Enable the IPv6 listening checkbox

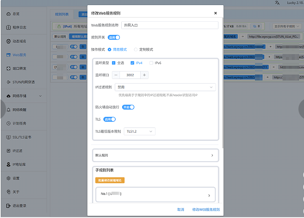pos(151,63)
